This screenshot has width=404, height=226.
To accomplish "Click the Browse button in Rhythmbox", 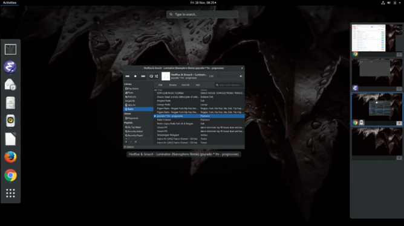I will 173,85.
